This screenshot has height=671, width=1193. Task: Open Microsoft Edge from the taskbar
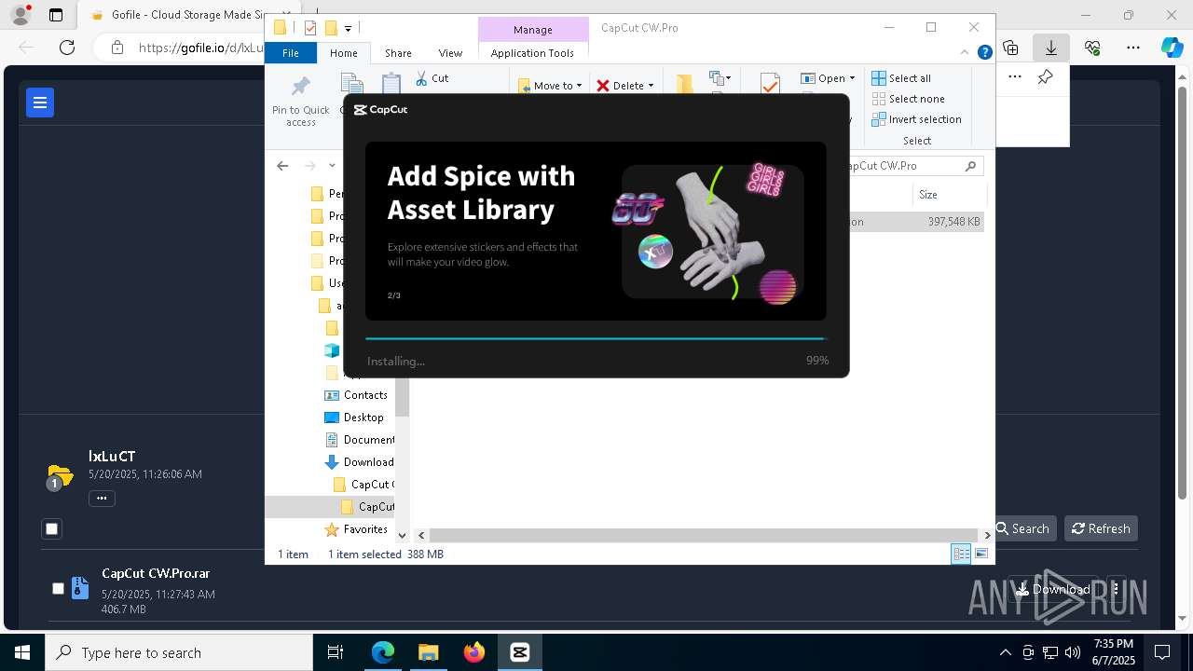[x=383, y=652]
